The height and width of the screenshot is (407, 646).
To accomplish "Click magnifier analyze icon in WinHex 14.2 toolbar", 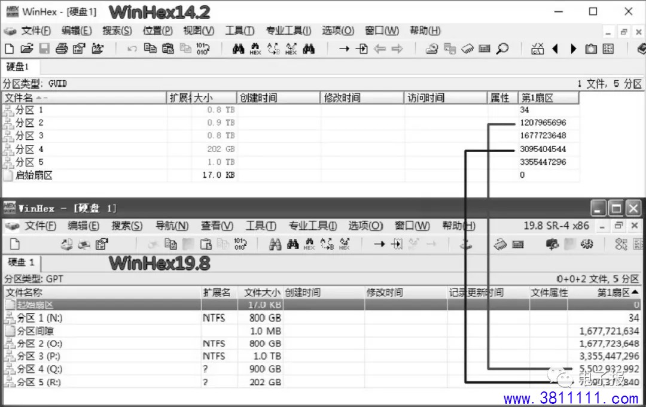I will (502, 48).
